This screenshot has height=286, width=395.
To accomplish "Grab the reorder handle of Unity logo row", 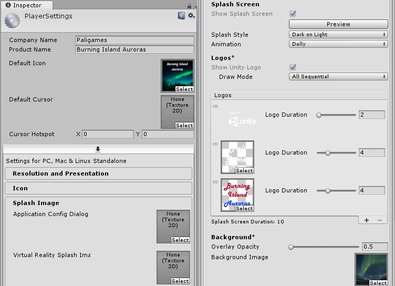I will point(215,106).
